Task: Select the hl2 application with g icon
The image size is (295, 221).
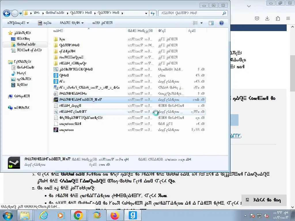Action: click(56, 81)
